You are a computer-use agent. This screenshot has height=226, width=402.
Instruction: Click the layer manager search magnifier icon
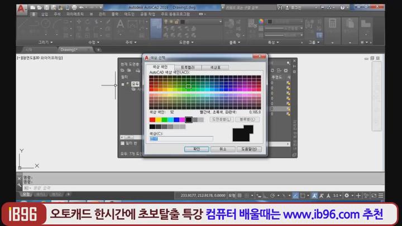pyautogui.click(x=289, y=62)
